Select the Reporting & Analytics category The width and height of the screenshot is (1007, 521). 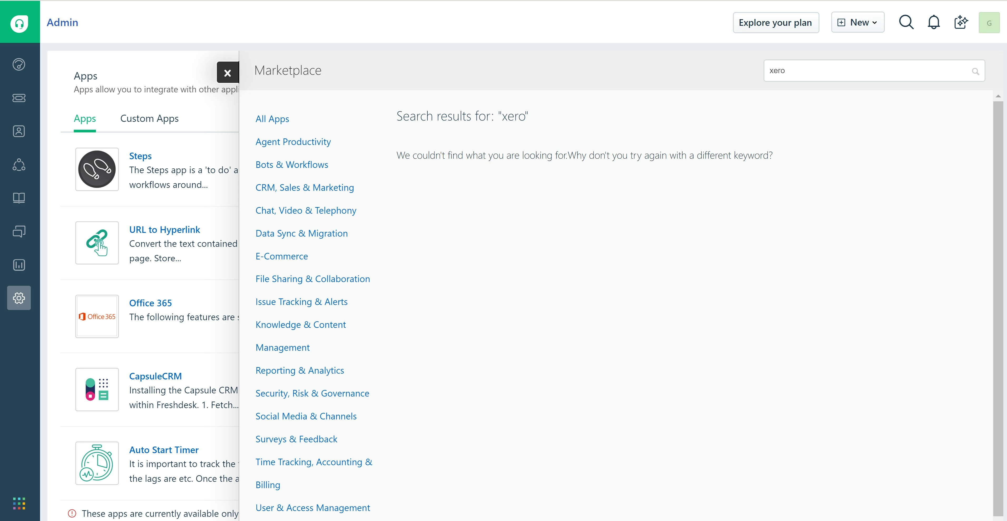pyautogui.click(x=300, y=371)
